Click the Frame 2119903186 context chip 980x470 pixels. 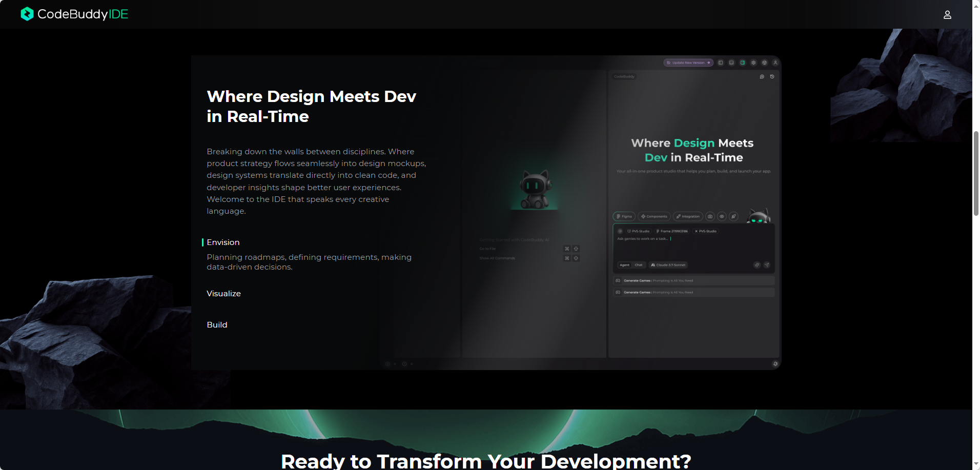point(672,231)
